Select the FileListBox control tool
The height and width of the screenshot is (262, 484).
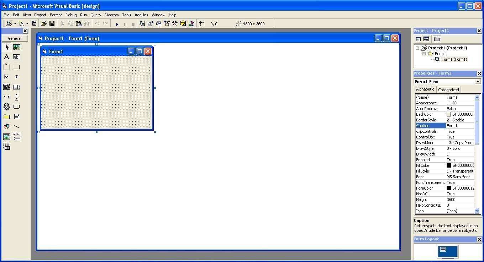pyautogui.click(x=16, y=117)
